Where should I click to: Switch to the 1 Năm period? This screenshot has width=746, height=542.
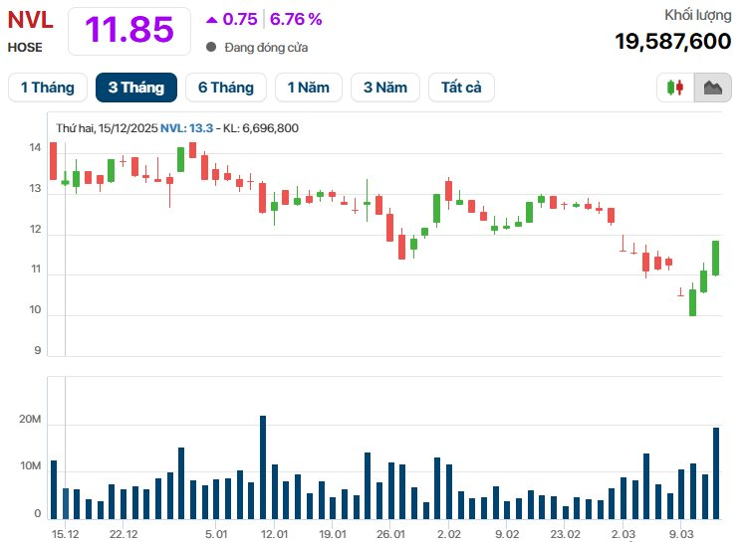(308, 88)
